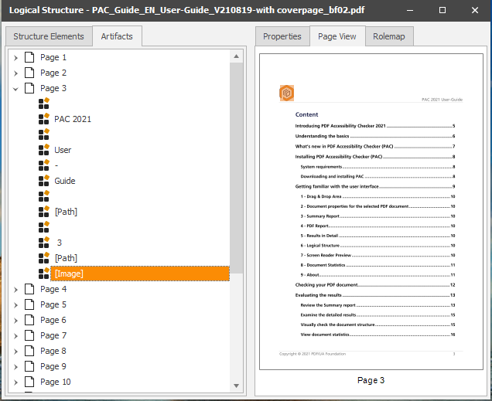This screenshot has height=401, width=492.
Task: Select the hyphen artifact entry
Action: (56, 165)
